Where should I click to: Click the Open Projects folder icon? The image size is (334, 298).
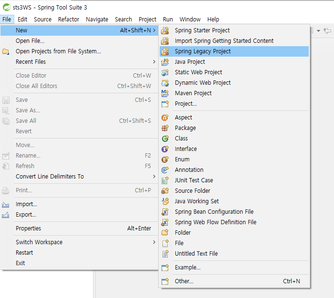click(x=6, y=51)
